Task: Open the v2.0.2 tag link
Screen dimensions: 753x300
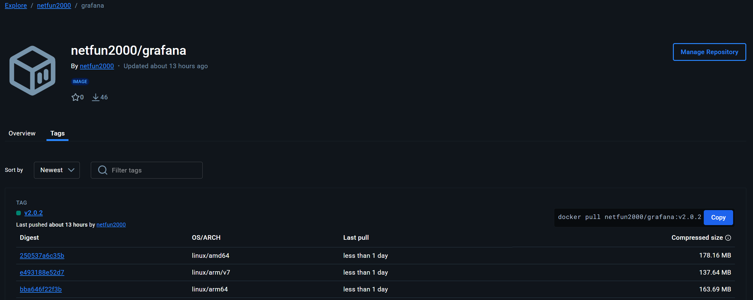Action: pos(34,213)
